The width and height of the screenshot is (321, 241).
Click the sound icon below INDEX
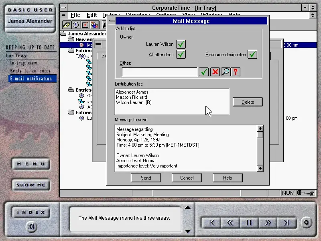click(31, 227)
